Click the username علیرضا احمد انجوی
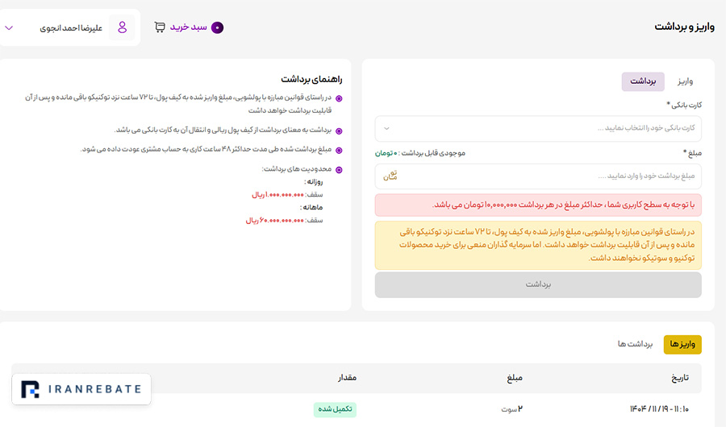 tap(71, 28)
